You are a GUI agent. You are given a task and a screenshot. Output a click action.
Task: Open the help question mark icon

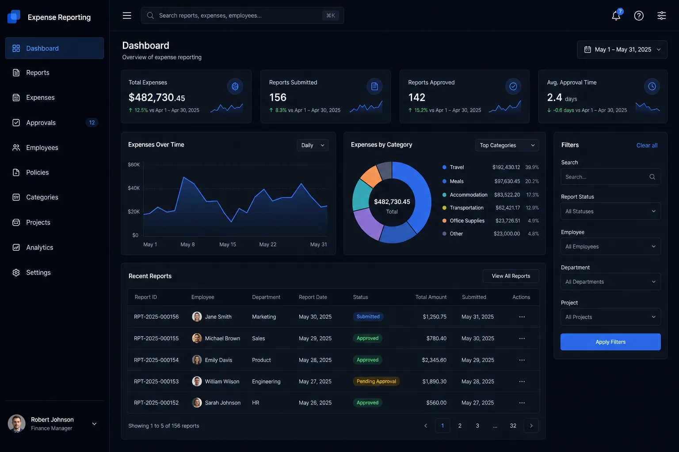click(x=639, y=15)
